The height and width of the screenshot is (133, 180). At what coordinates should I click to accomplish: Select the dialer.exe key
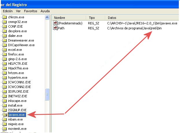point(15,36)
